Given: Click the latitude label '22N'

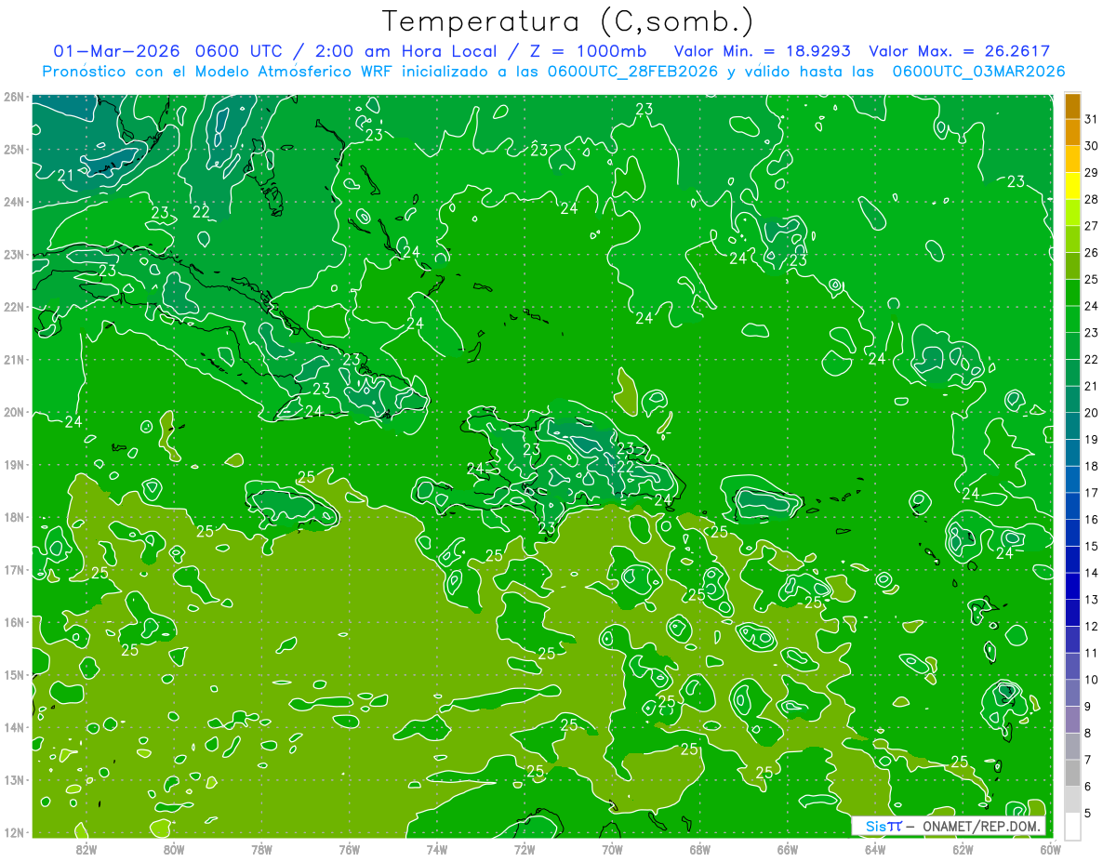Looking at the screenshot, I should point(13,307).
